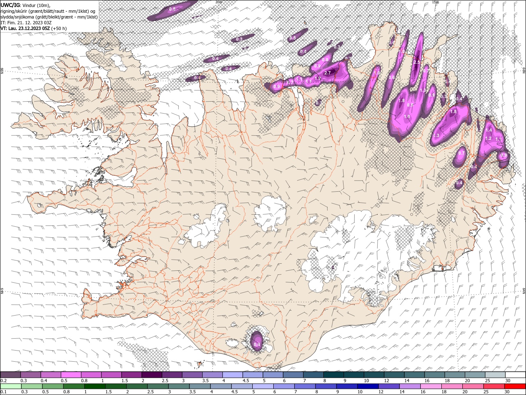Click the top-row legend swatch starting at 20
This screenshot has height=395, width=526.
point(475,375)
